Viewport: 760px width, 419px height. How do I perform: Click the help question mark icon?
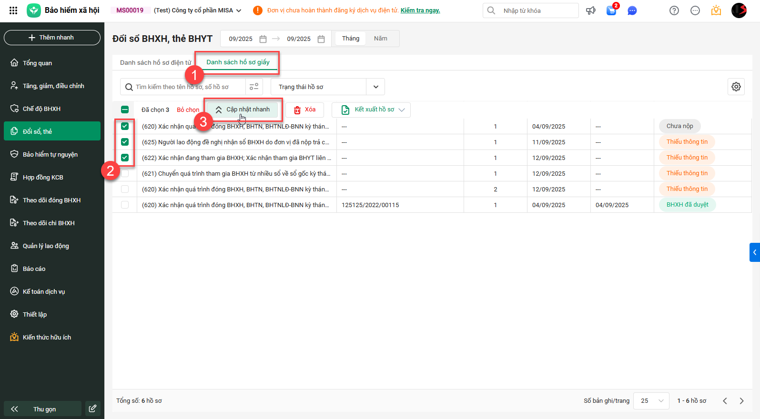click(674, 10)
